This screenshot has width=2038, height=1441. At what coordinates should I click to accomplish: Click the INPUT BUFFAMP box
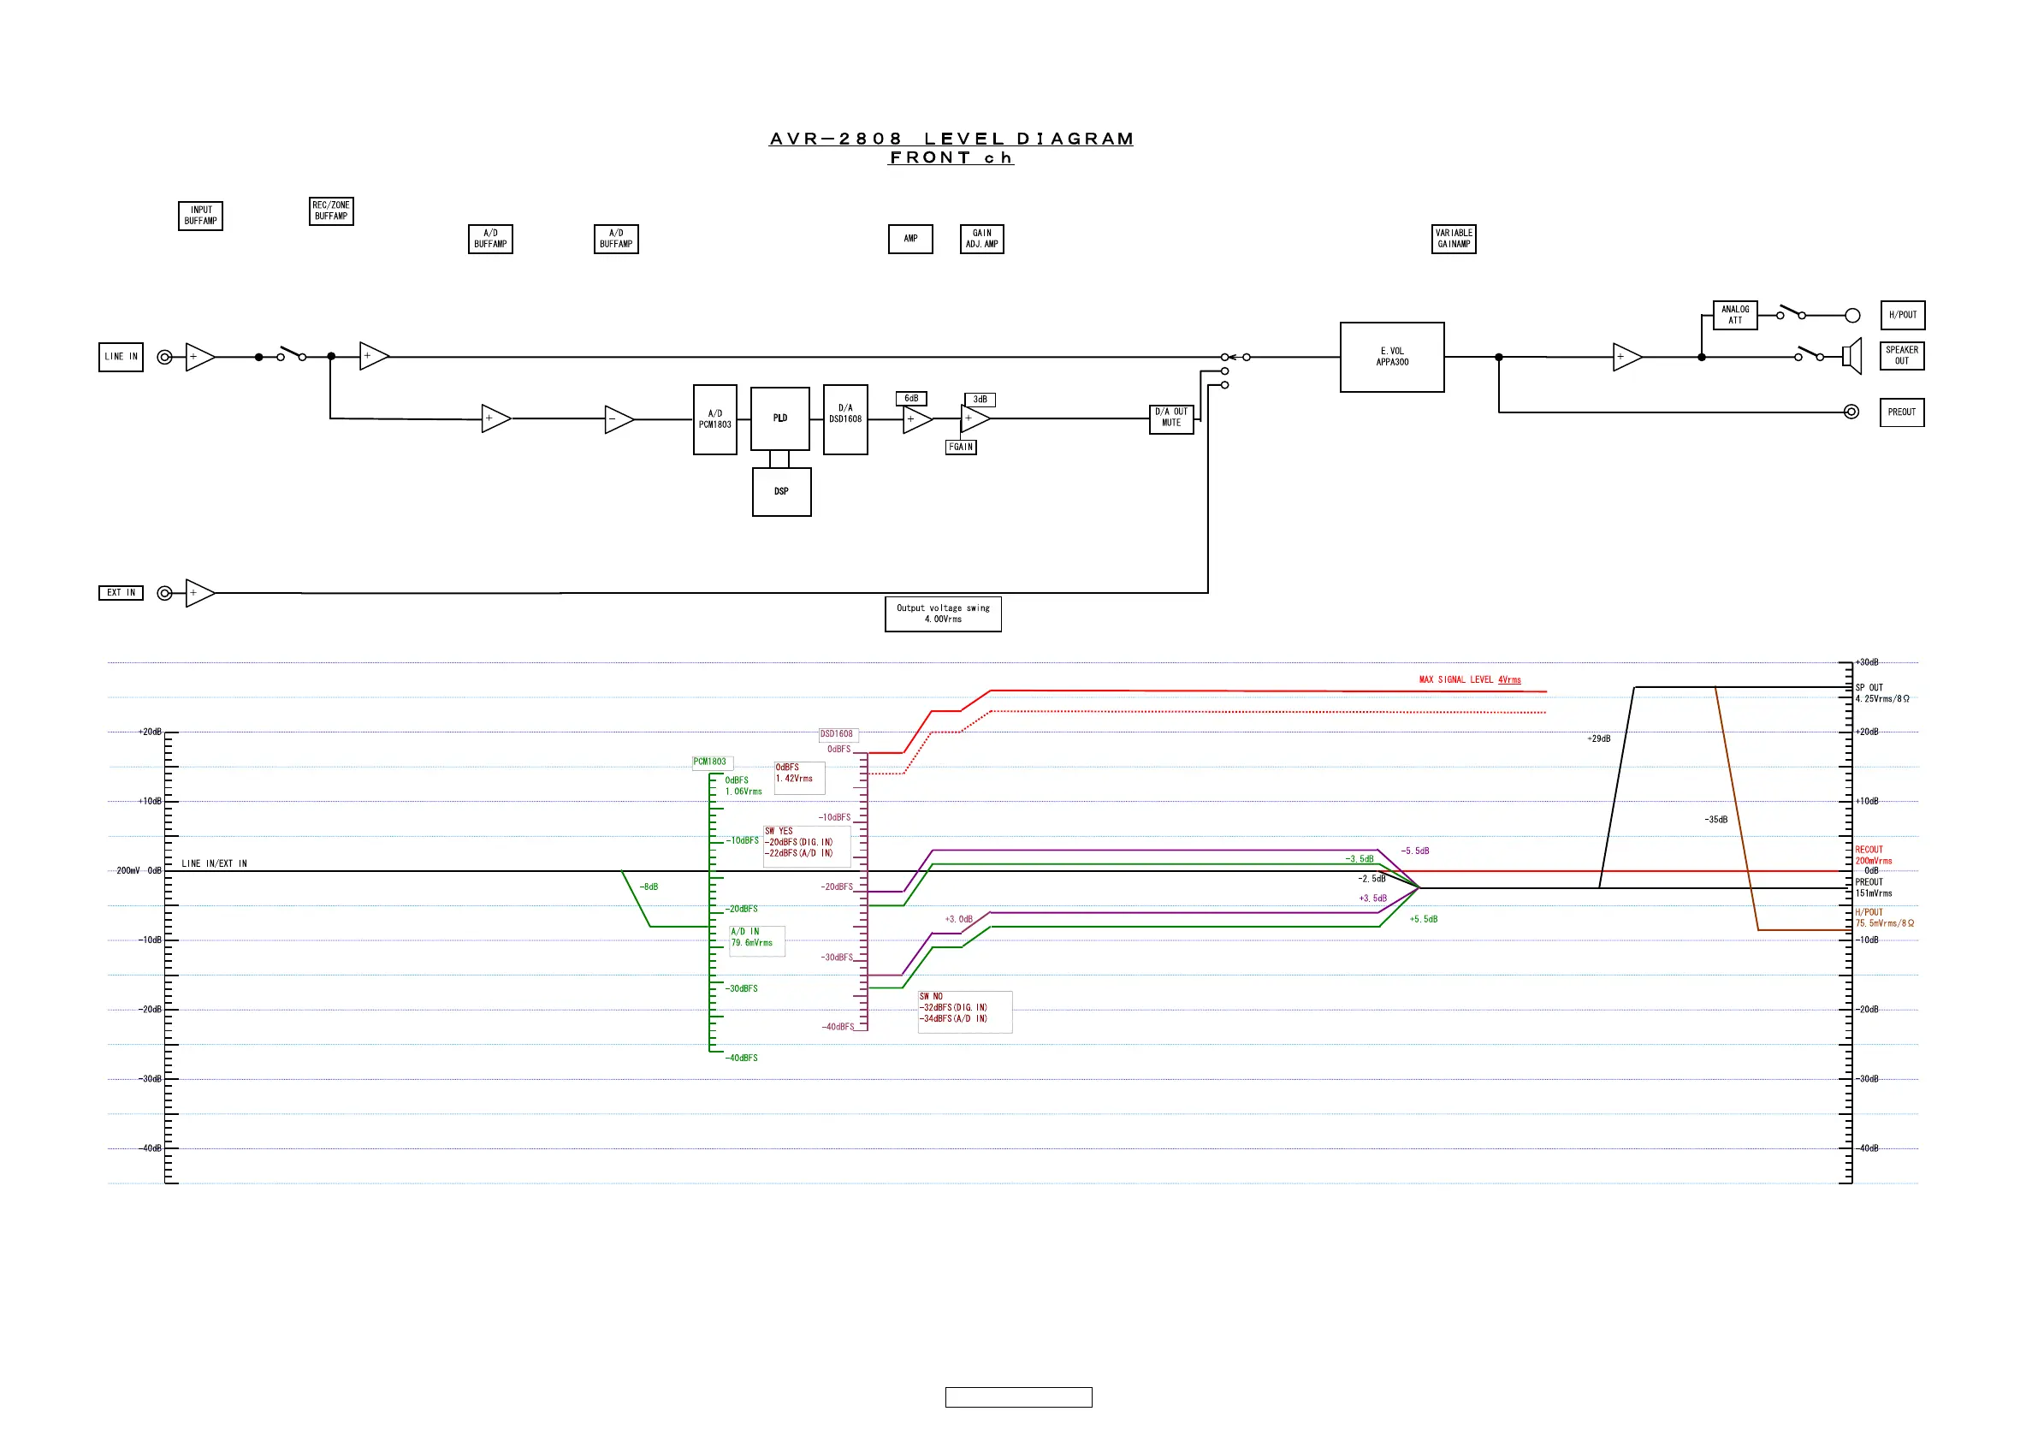[200, 216]
